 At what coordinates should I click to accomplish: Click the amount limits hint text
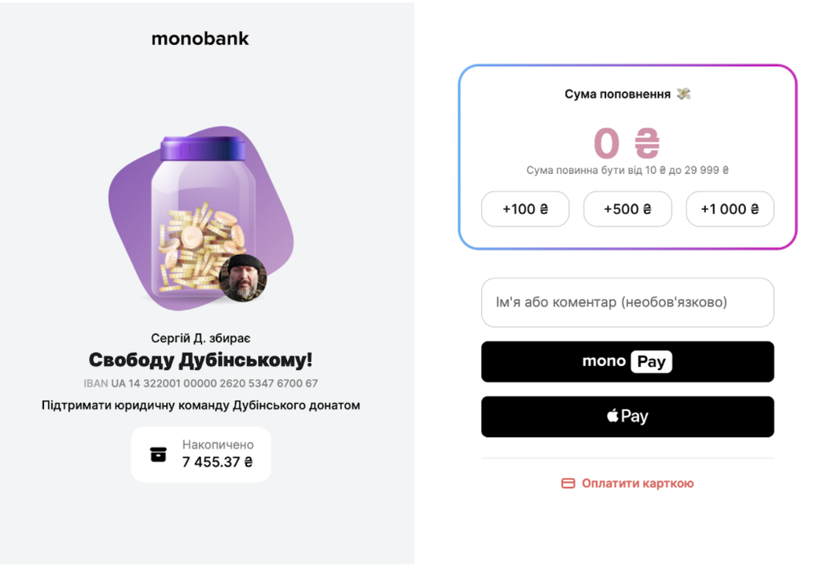point(627,171)
